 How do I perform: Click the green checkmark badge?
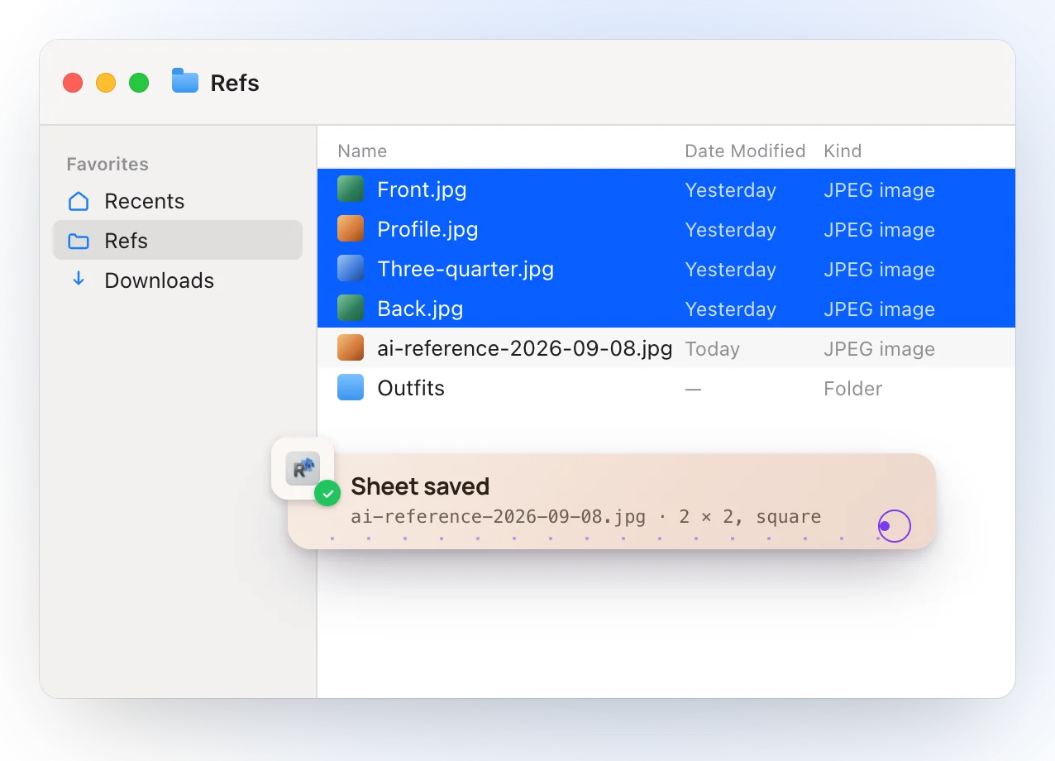tap(327, 494)
